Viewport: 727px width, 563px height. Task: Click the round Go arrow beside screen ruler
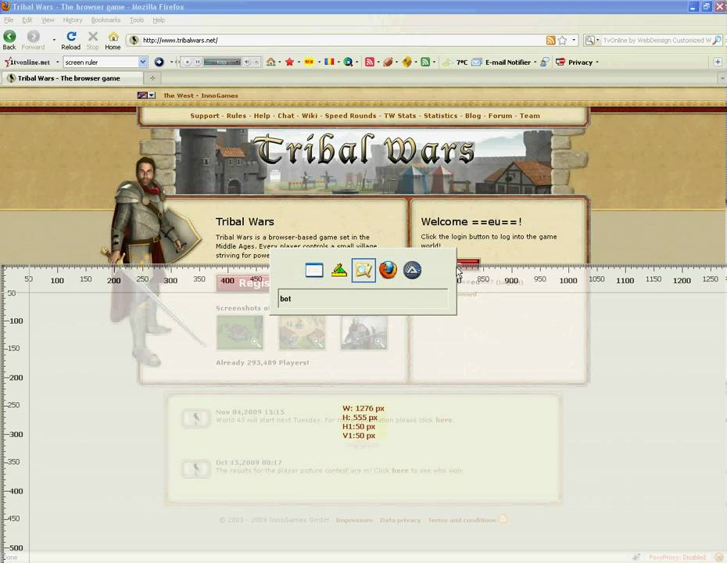pyautogui.click(x=159, y=62)
